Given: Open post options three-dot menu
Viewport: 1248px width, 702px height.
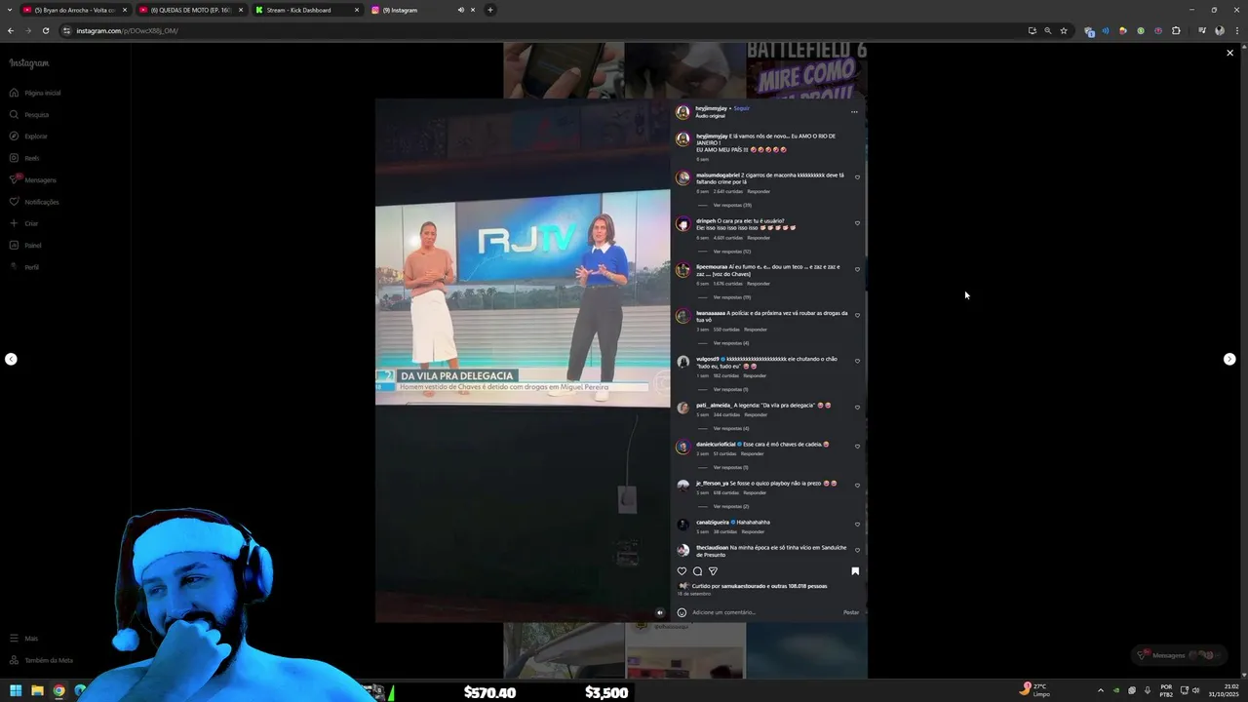Looking at the screenshot, I should click(854, 112).
